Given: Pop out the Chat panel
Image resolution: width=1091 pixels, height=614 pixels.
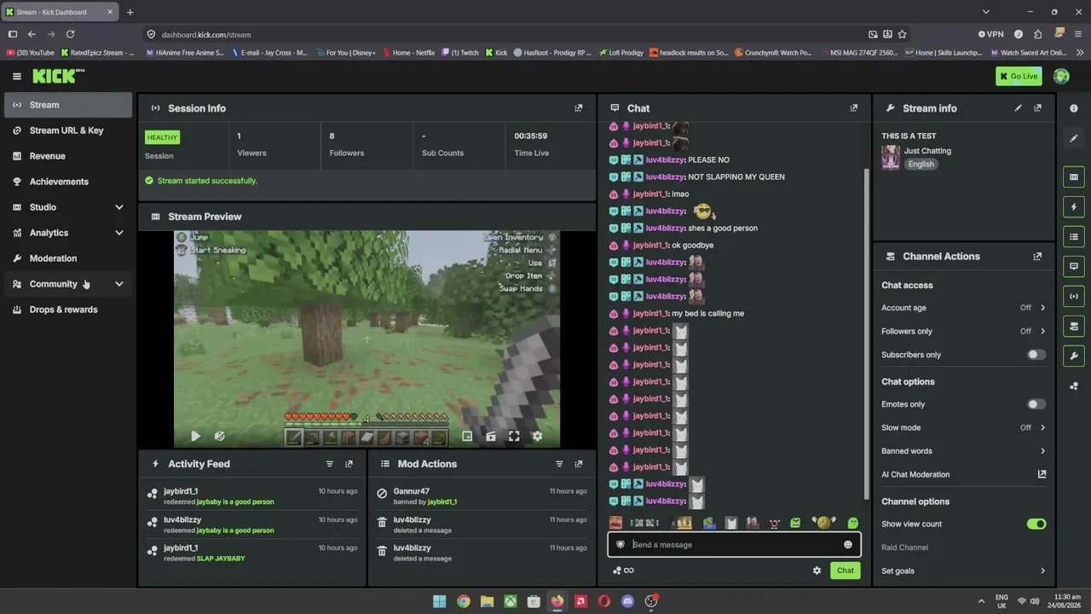Looking at the screenshot, I should tap(853, 108).
